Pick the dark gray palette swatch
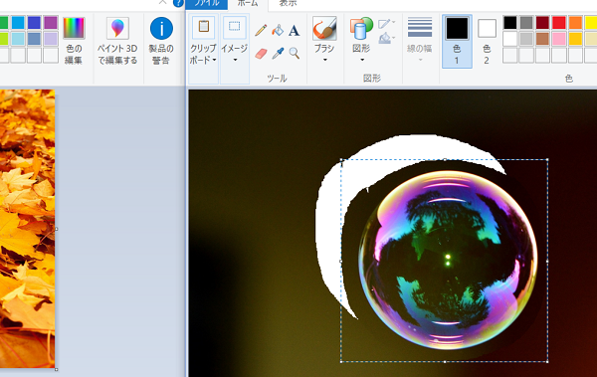This screenshot has width=597, height=377. pos(526,23)
